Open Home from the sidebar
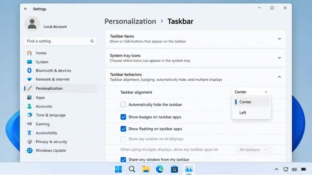This screenshot has height=175, width=312. click(x=60, y=53)
